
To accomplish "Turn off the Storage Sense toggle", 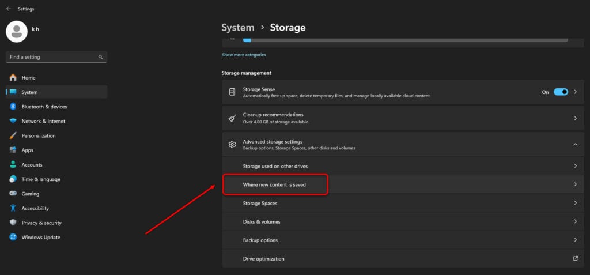I will coord(561,92).
